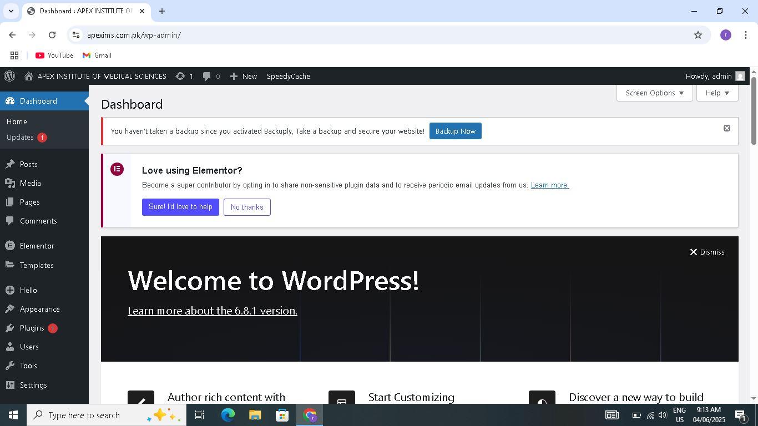The width and height of the screenshot is (758, 426).
Task: Dismiss the Welcome to WordPress panel
Action: pos(707,252)
